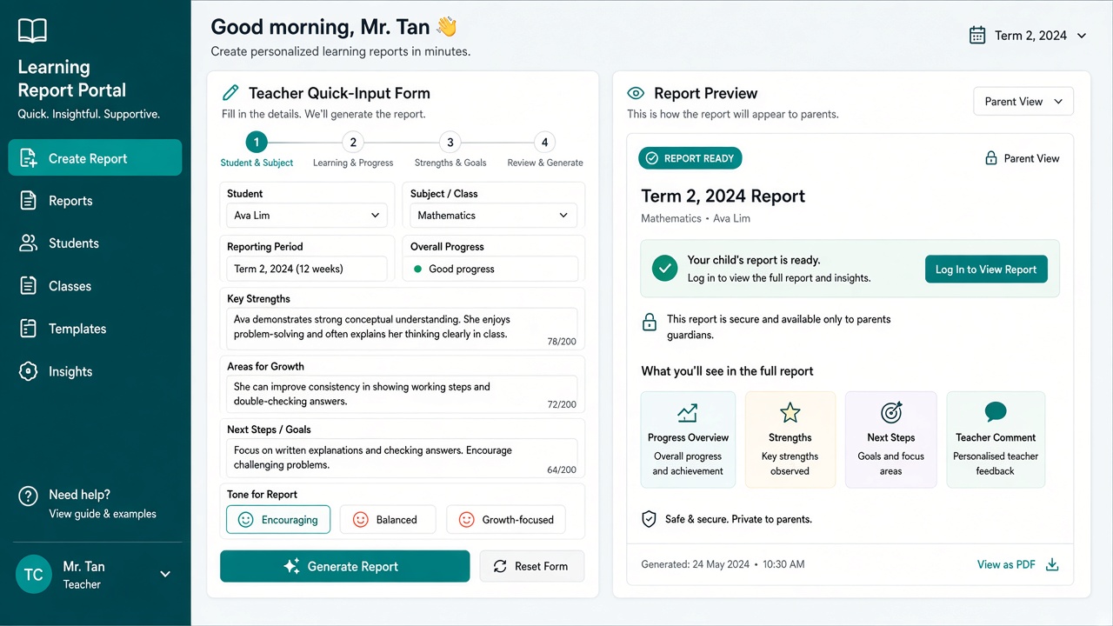Click the Progress Overview chart icon
The height and width of the screenshot is (626, 1113).
688,412
